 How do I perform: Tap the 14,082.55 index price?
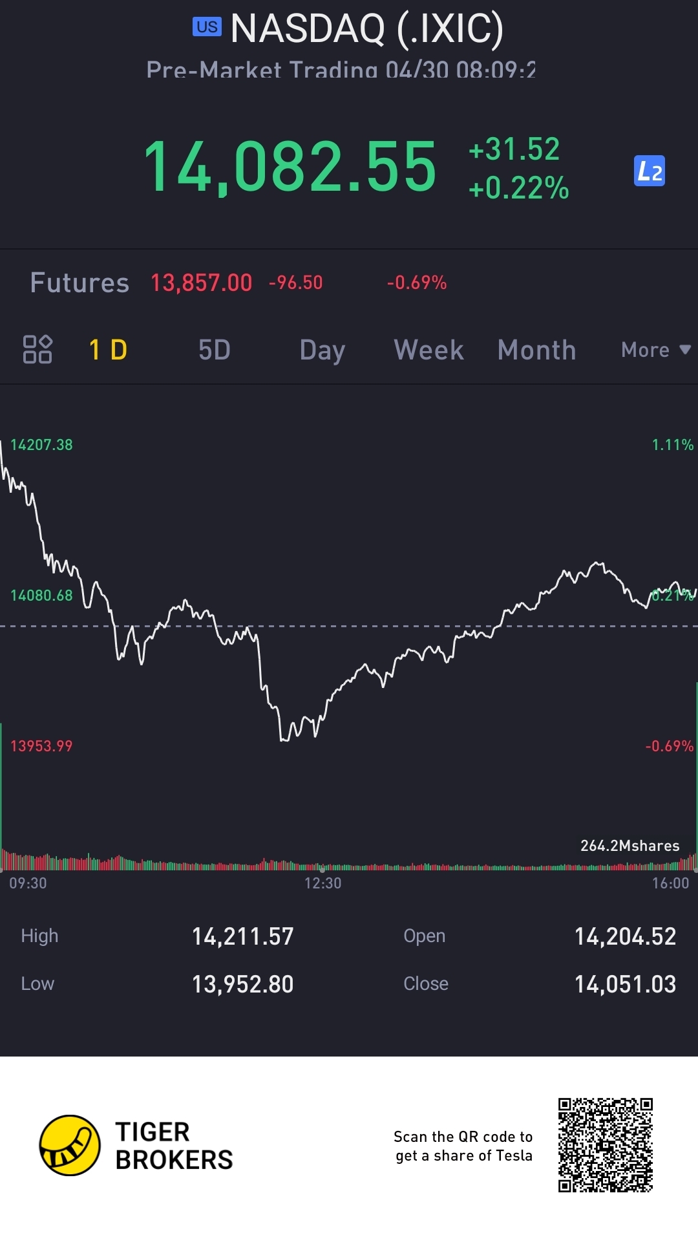click(290, 167)
